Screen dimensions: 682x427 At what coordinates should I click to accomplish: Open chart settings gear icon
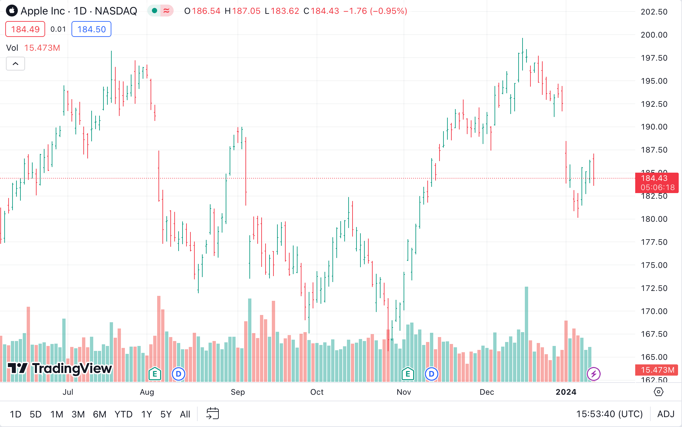658,392
